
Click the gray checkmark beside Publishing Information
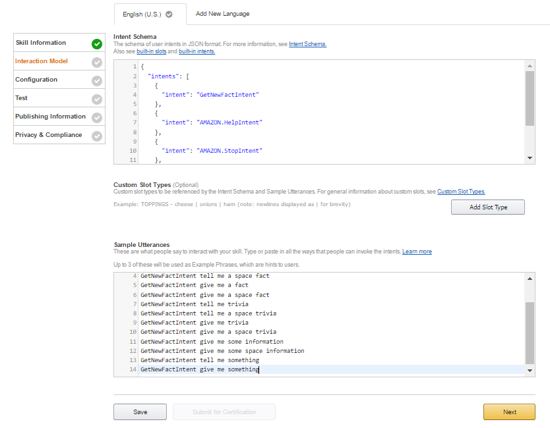pyautogui.click(x=97, y=118)
